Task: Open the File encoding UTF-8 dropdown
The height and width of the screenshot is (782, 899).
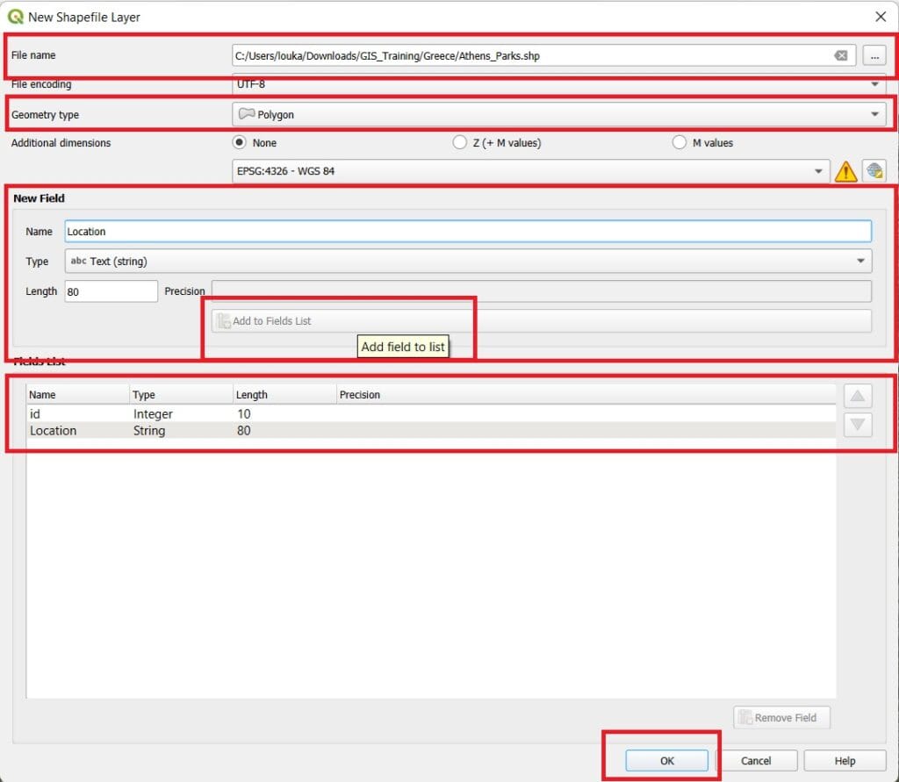Action: pyautogui.click(x=559, y=83)
